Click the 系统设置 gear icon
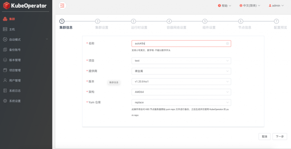Screen dimensions: 291x149 pyautogui.click(x=5, y=101)
